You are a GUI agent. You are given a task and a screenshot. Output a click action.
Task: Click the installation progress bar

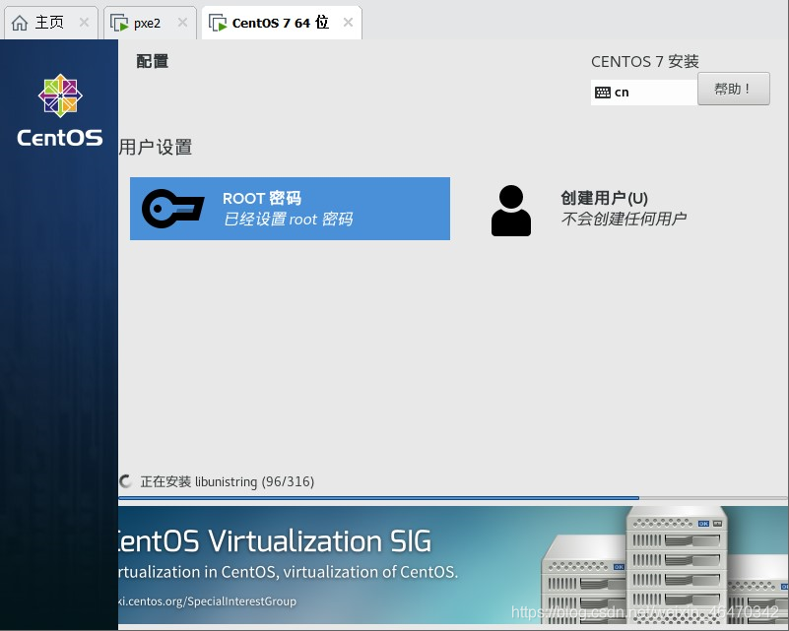pyautogui.click(x=453, y=498)
